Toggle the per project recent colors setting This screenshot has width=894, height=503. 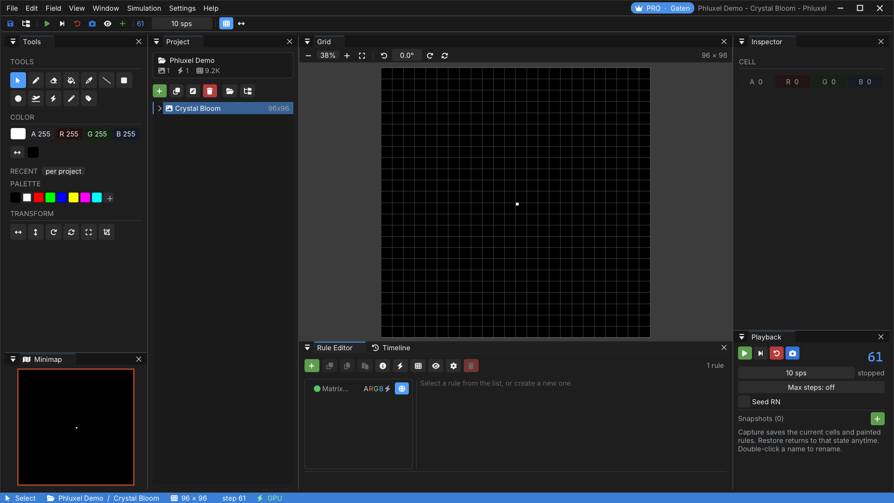point(63,171)
